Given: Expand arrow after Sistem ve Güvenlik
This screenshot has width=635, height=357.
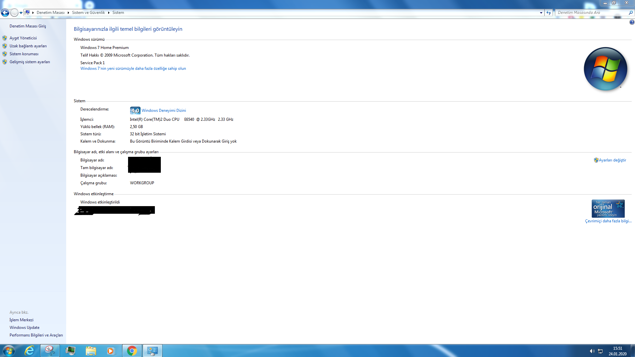Looking at the screenshot, I should pyautogui.click(x=109, y=13).
